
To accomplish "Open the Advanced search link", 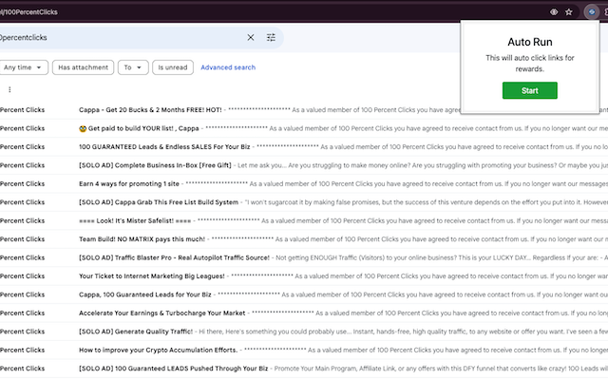I will (228, 67).
